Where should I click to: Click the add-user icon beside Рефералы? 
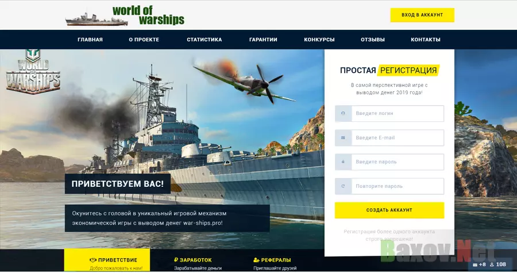tap(257, 260)
